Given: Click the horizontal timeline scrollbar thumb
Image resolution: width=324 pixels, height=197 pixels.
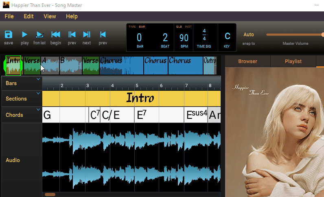Looking at the screenshot, I should coord(50,195).
